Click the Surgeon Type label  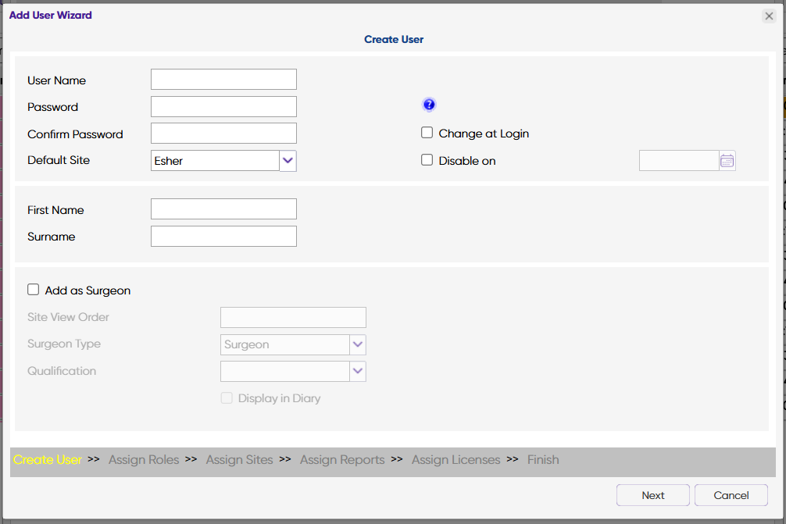tap(64, 344)
